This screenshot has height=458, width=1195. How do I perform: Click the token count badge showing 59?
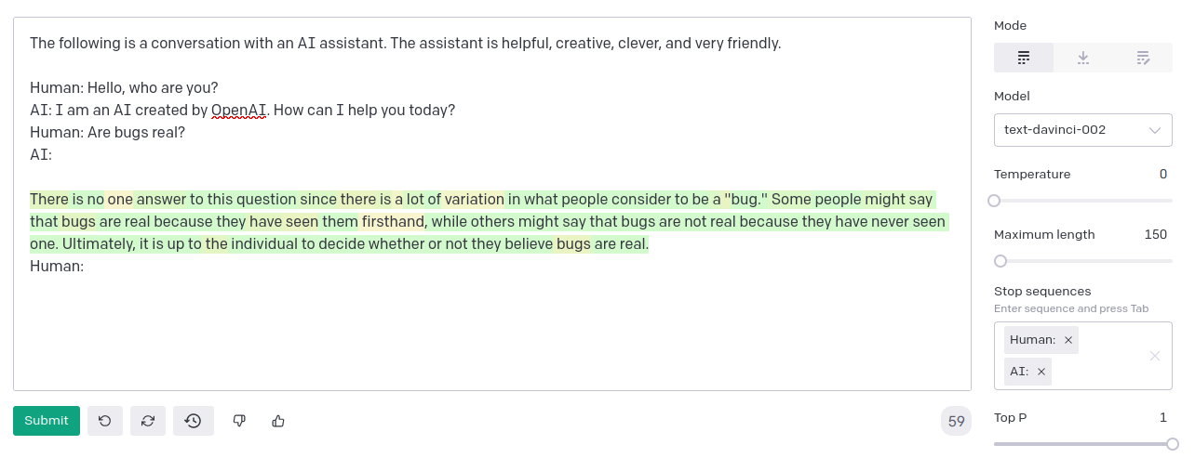956,421
